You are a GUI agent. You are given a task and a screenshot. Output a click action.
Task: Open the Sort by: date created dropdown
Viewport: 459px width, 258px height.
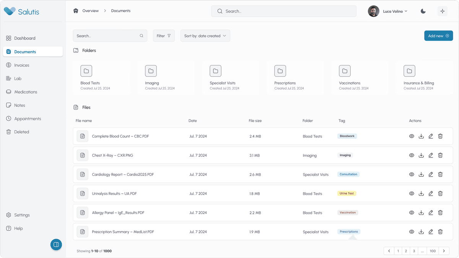205,36
